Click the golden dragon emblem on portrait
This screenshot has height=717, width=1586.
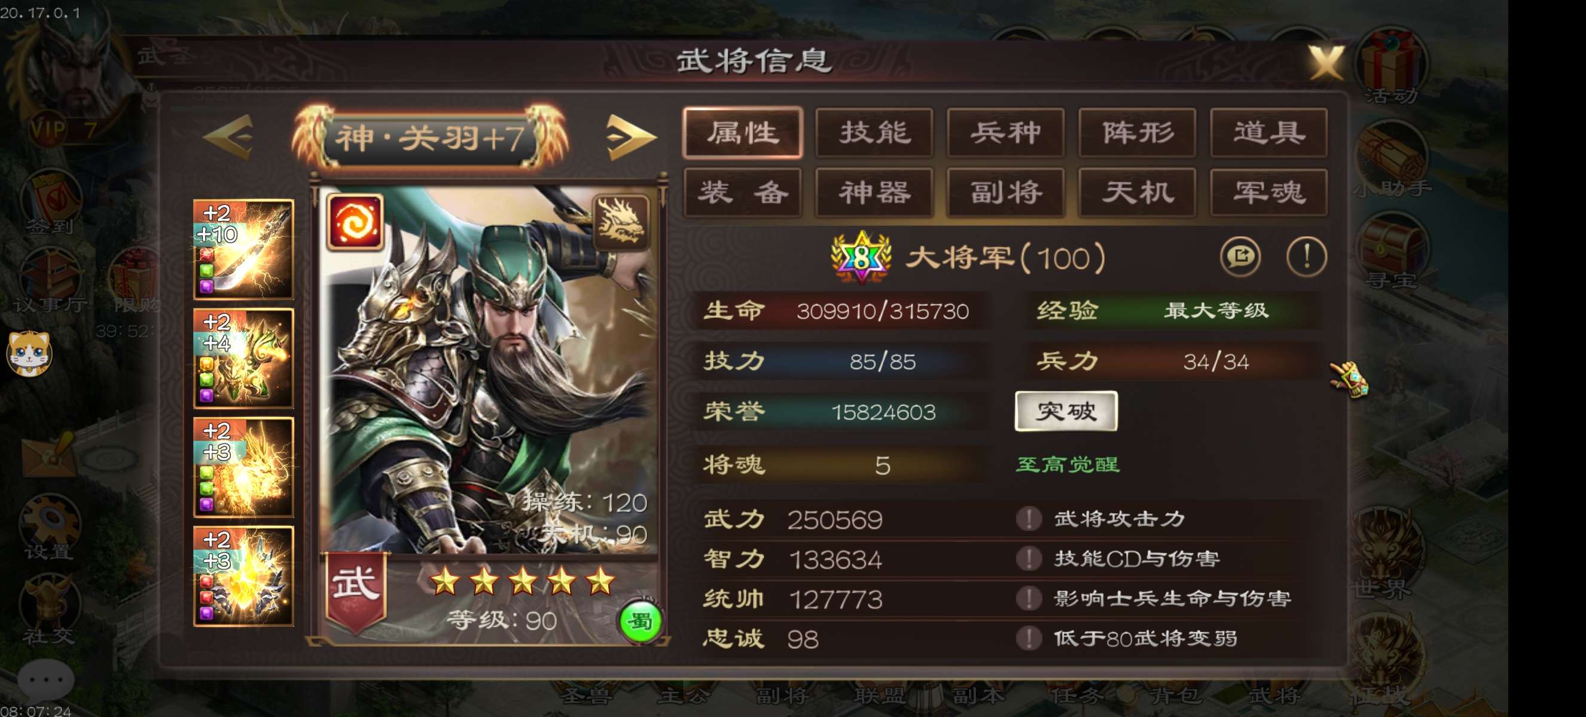point(621,222)
